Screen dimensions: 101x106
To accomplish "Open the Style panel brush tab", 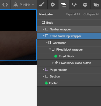I will click(x=42, y=4).
